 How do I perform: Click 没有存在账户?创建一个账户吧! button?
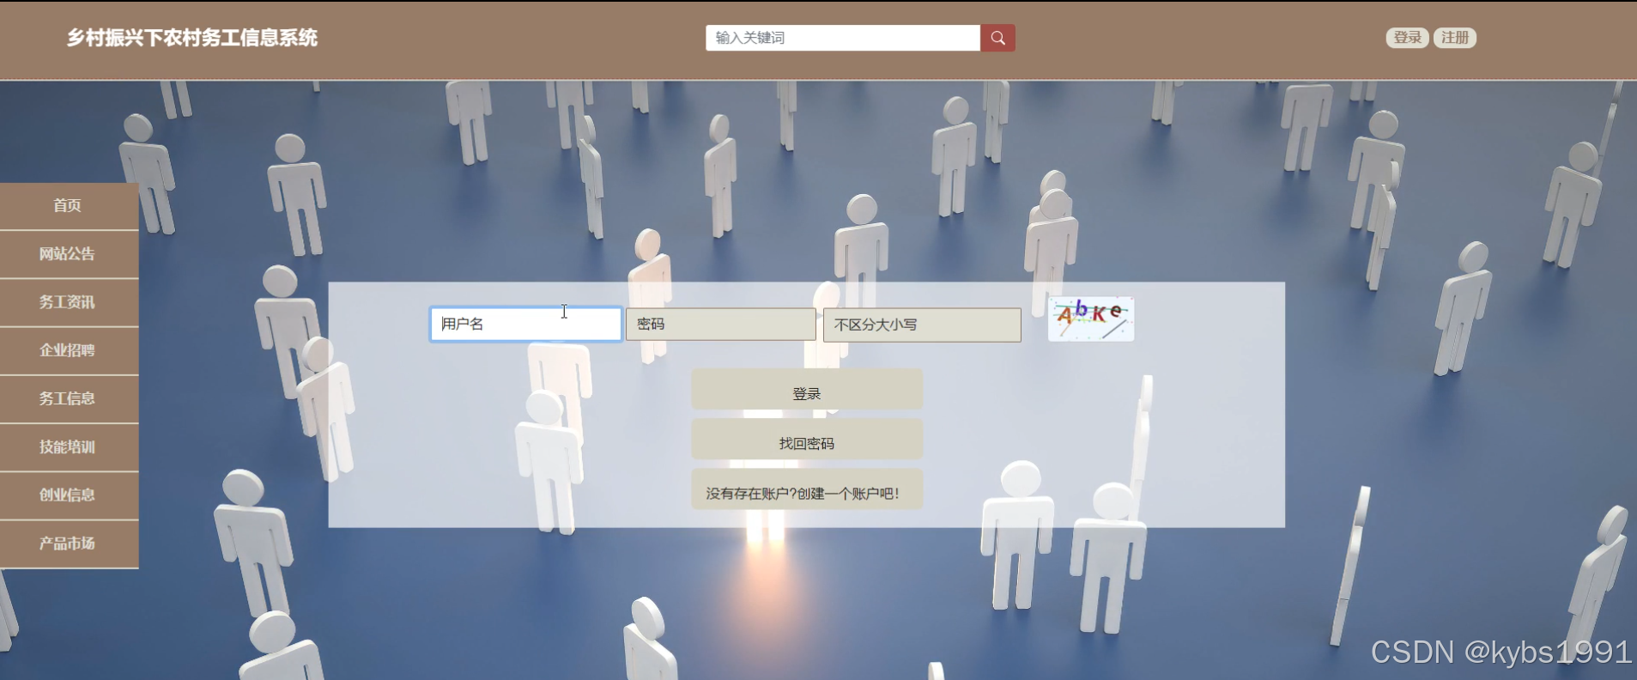(807, 490)
